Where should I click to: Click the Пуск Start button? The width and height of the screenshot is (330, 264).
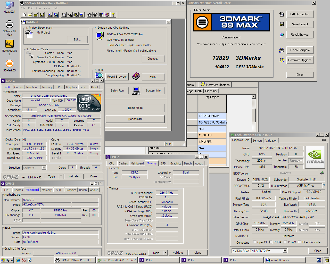pos(7,260)
